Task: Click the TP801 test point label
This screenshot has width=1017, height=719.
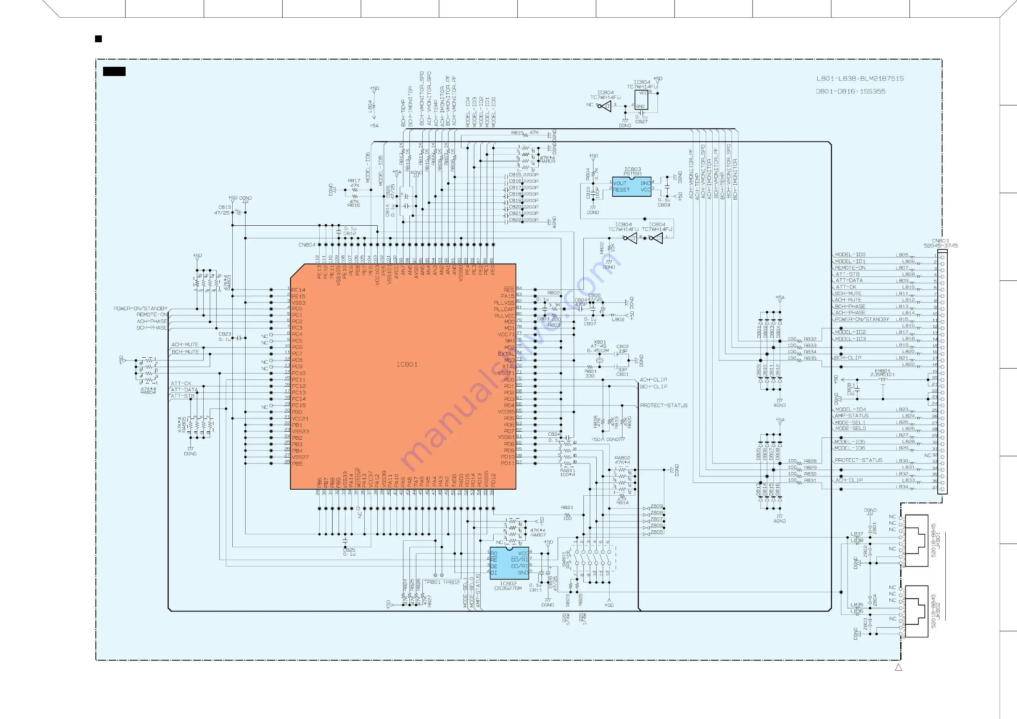Action: (433, 582)
